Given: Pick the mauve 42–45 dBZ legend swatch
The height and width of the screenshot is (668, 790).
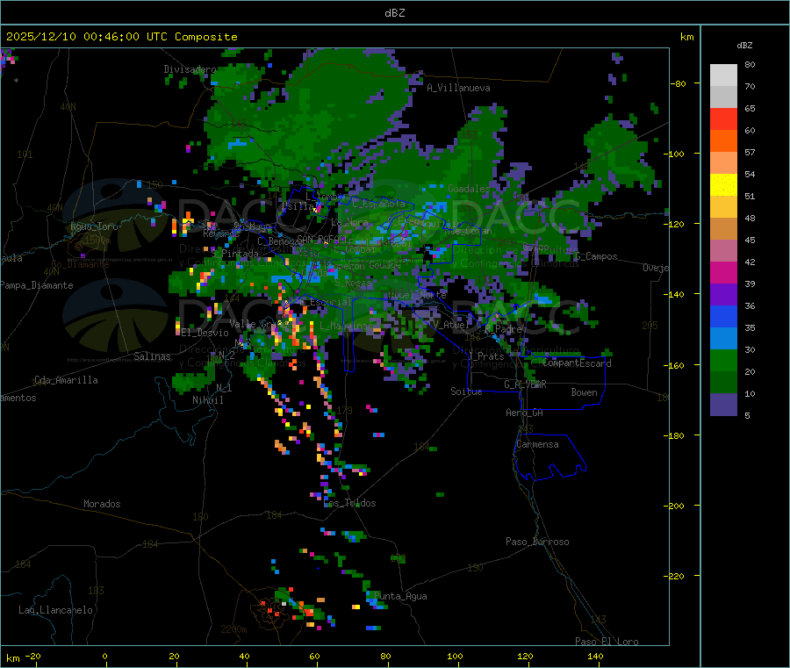Looking at the screenshot, I should click(x=723, y=251).
